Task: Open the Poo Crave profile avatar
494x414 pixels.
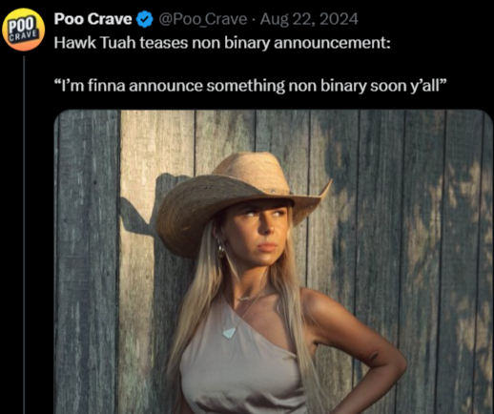Action: point(23,30)
